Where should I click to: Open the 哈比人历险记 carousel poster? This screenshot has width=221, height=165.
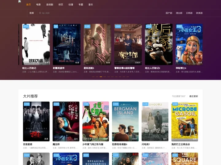[x=36, y=44]
